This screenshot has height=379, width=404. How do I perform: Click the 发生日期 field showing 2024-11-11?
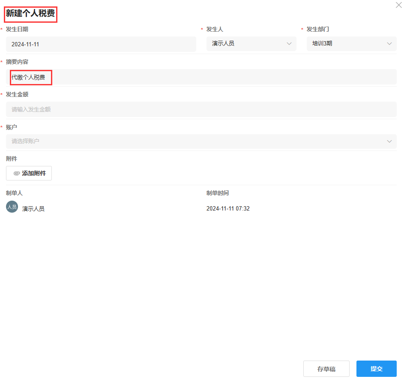point(101,44)
